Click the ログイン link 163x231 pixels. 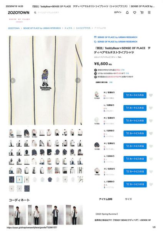(118, 12)
